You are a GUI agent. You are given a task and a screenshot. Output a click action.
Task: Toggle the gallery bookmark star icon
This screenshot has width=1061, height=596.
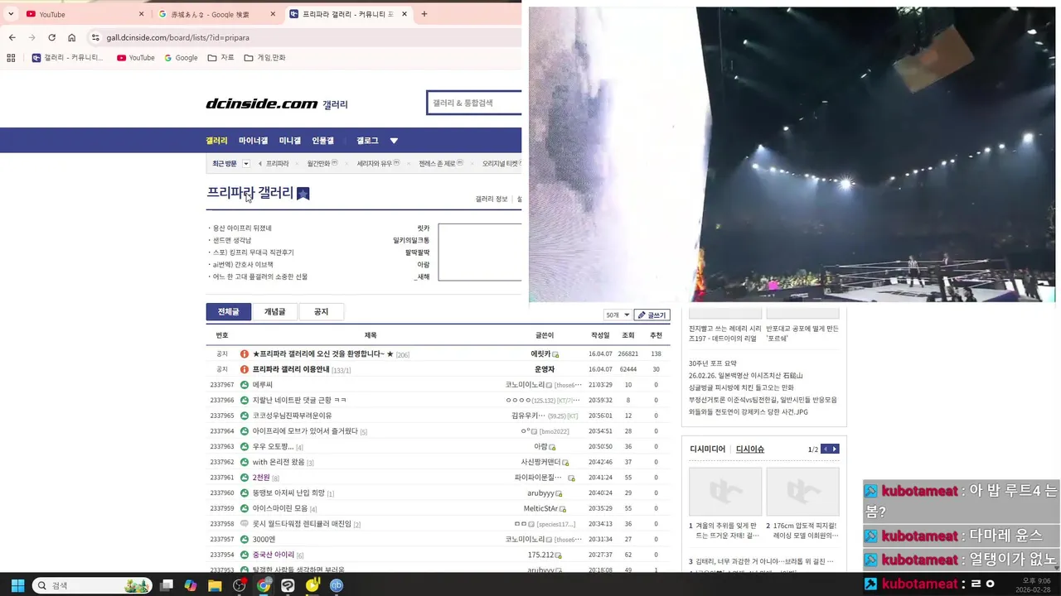click(x=303, y=194)
